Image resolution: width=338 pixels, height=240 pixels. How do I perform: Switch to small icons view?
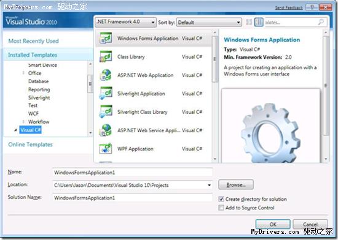pyautogui.click(x=249, y=22)
